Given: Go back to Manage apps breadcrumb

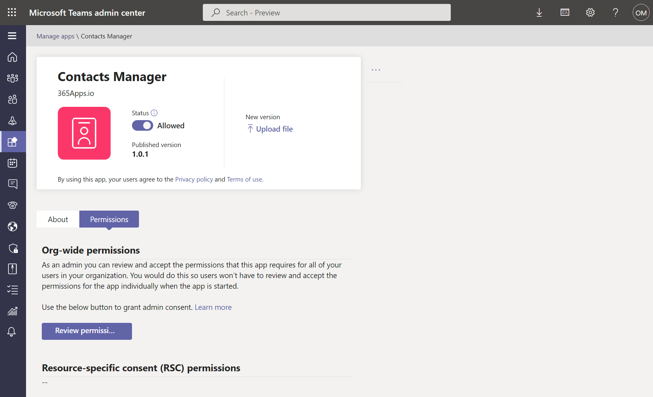Looking at the screenshot, I should tap(55, 36).
